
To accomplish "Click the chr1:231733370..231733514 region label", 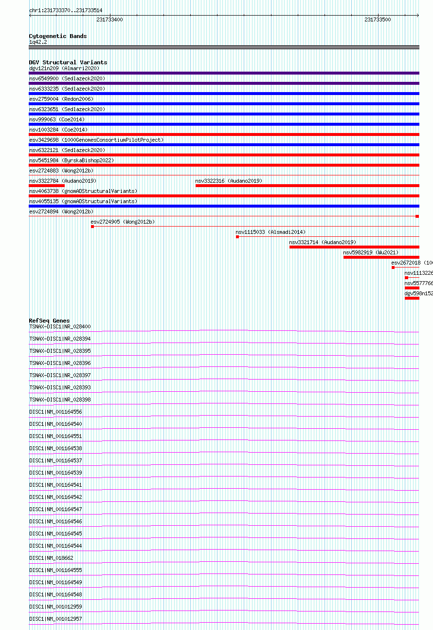I will [x=66, y=10].
